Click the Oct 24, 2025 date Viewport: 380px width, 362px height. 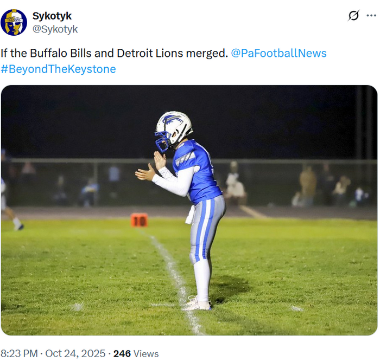coord(74,353)
